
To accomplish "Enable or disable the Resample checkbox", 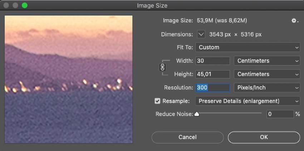I will point(157,101).
